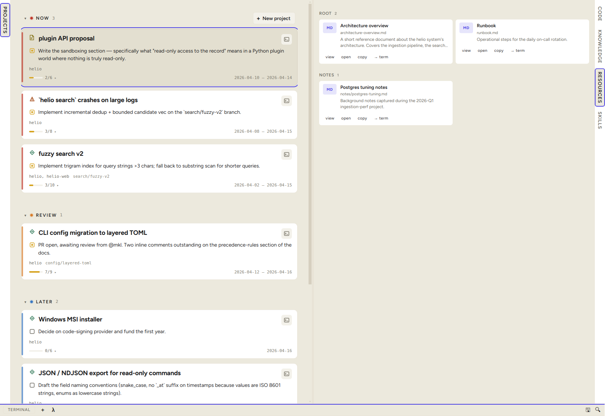Viewport: 605px width, 416px height.
Task: Click progress bar of plugin API proposal
Action: [36, 78]
